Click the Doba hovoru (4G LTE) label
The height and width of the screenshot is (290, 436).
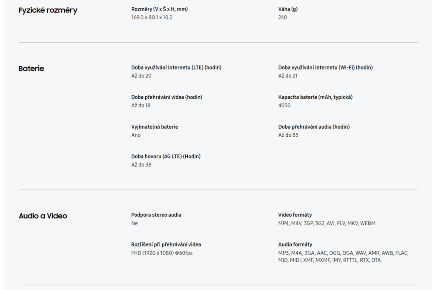point(166,157)
